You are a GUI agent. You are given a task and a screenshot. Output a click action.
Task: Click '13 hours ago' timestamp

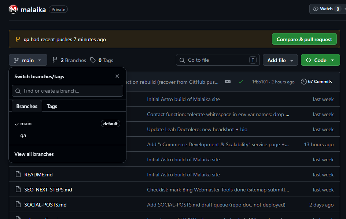[319, 144]
